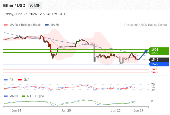Viewport: 170px width, 115px height.
Task: Click the Ether / USD title
Action: (x=14, y=5)
